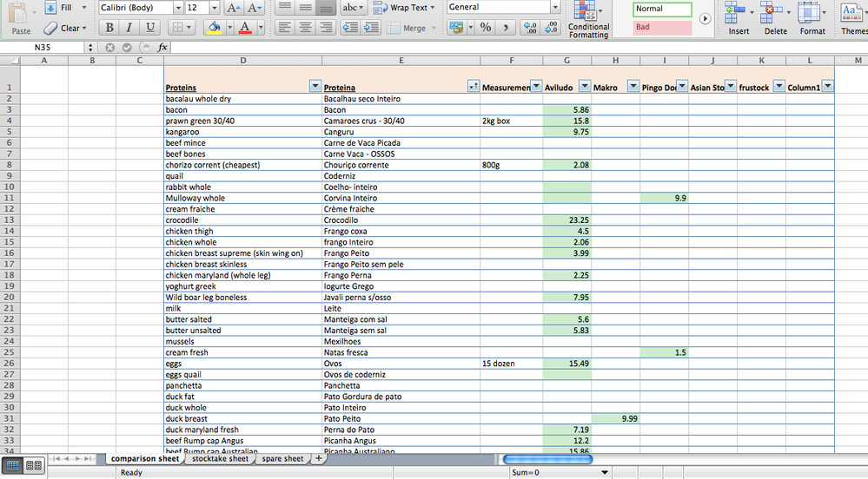
Task: Open sorted filter dropdown for Proteina column
Action: click(x=474, y=86)
